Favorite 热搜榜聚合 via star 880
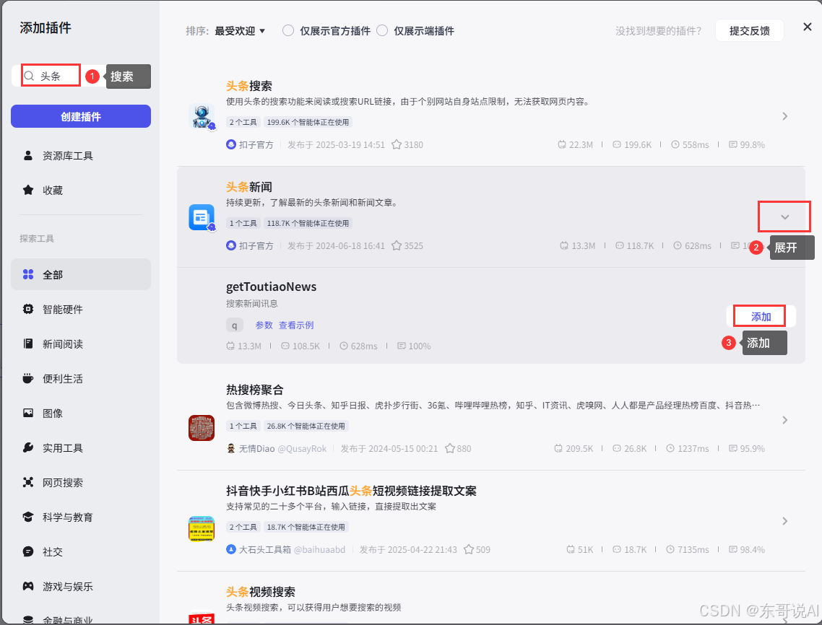 450,448
